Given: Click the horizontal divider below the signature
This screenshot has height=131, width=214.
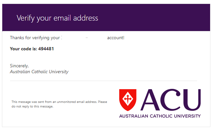Looking at the screenshot, I should (103, 81).
